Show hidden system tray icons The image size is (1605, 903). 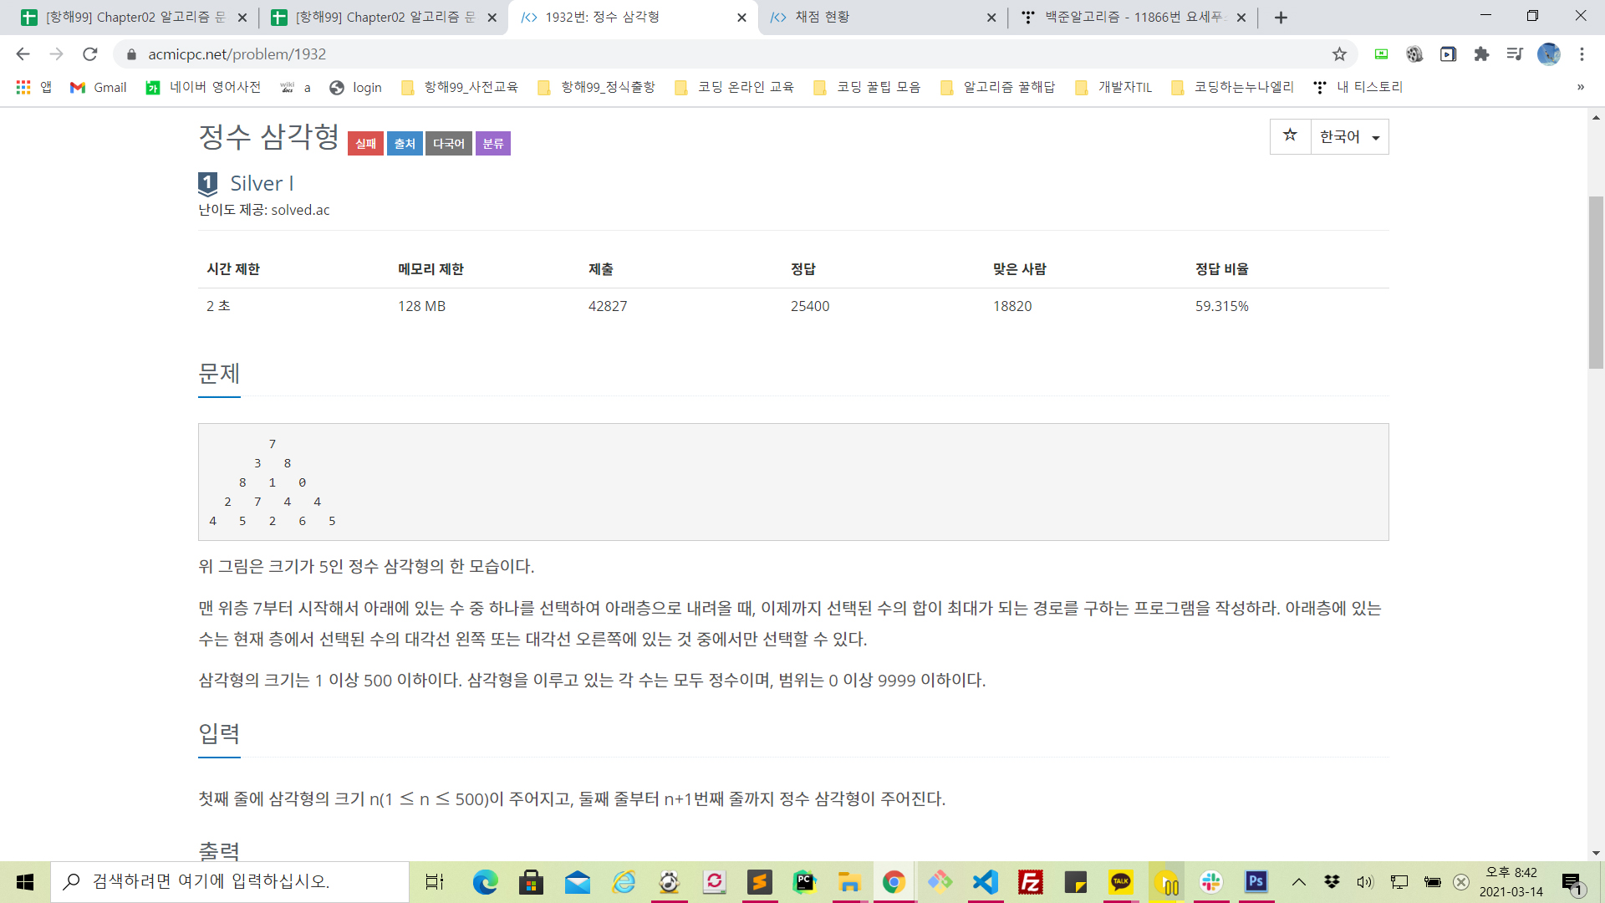(1298, 882)
